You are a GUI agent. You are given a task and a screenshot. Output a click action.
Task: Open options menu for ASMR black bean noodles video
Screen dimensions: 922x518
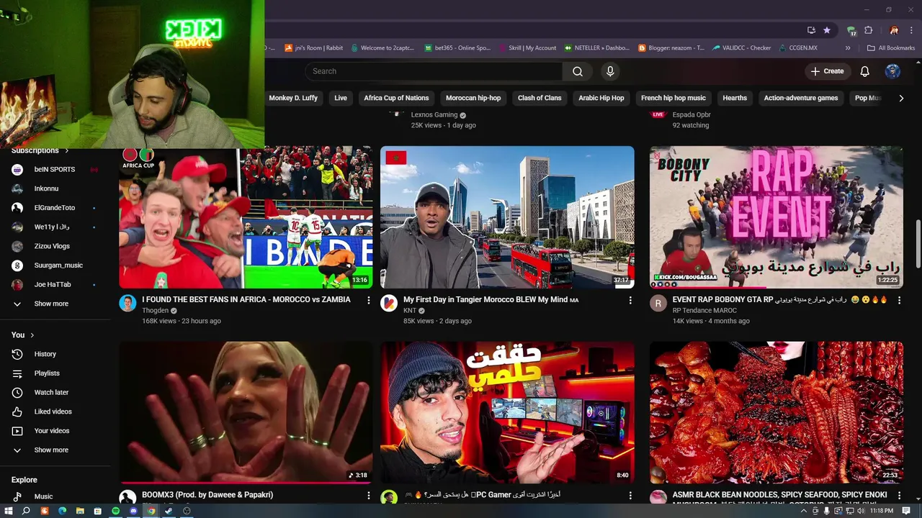[899, 496]
